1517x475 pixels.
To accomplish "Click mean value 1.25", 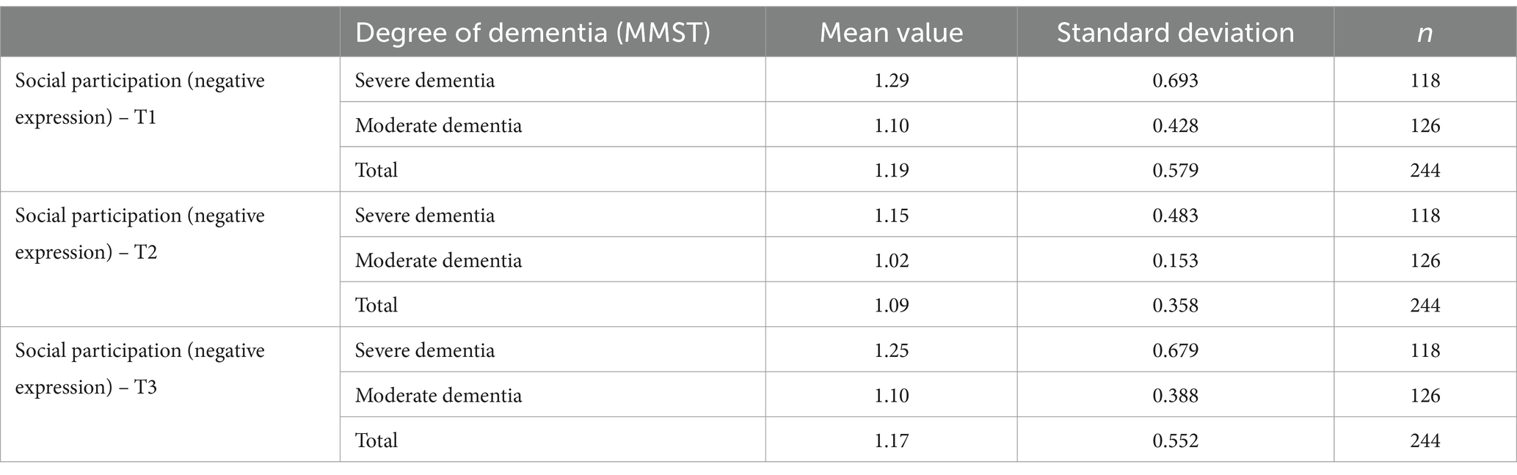I will pyautogui.click(x=891, y=350).
